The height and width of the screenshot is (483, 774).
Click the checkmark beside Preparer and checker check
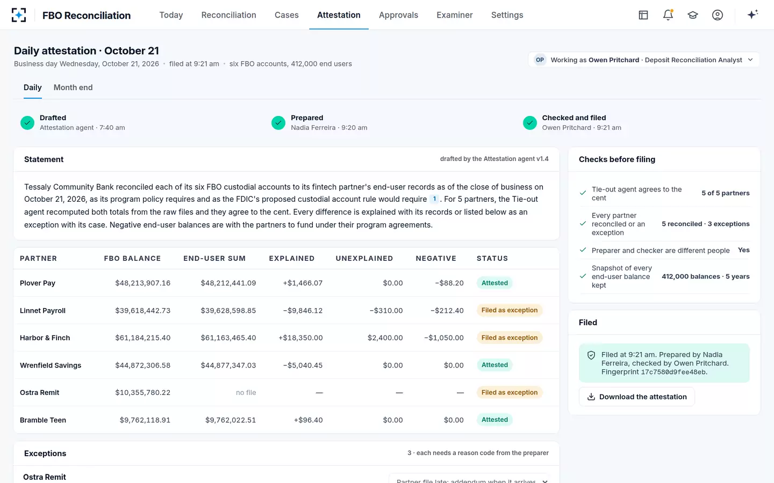[x=583, y=250]
